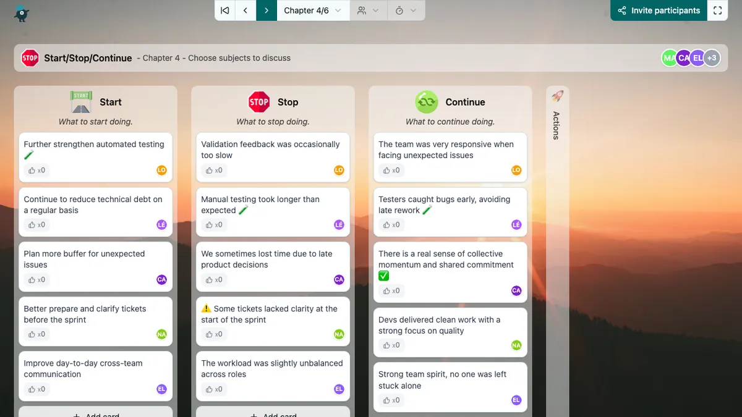The image size is (742, 417).
Task: Enter fullscreen mode icon
Action: point(717,11)
